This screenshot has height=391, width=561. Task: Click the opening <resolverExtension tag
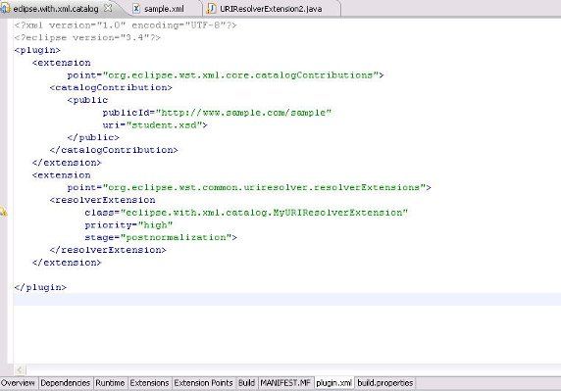click(x=102, y=200)
